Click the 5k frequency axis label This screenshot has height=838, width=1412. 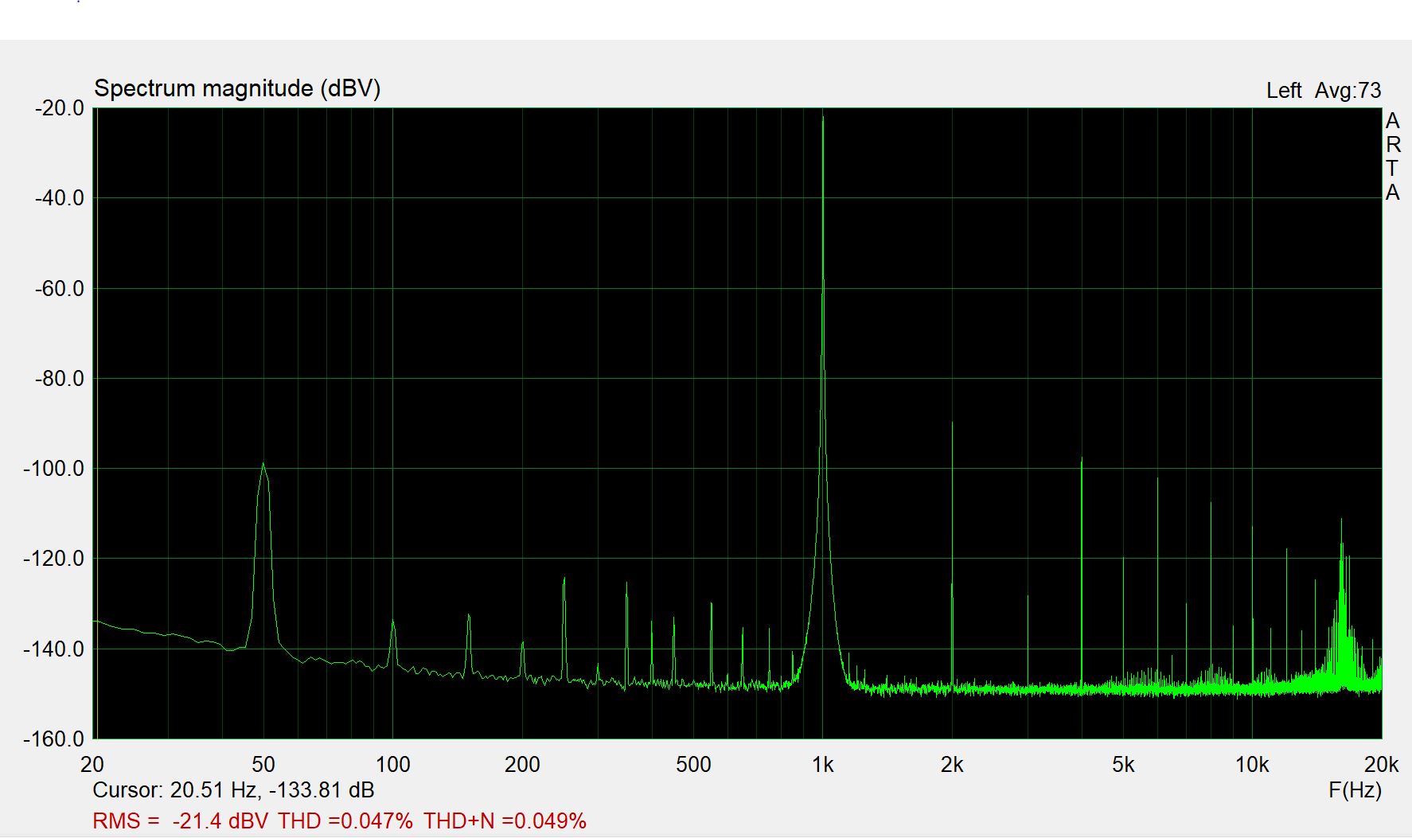pos(1123,765)
